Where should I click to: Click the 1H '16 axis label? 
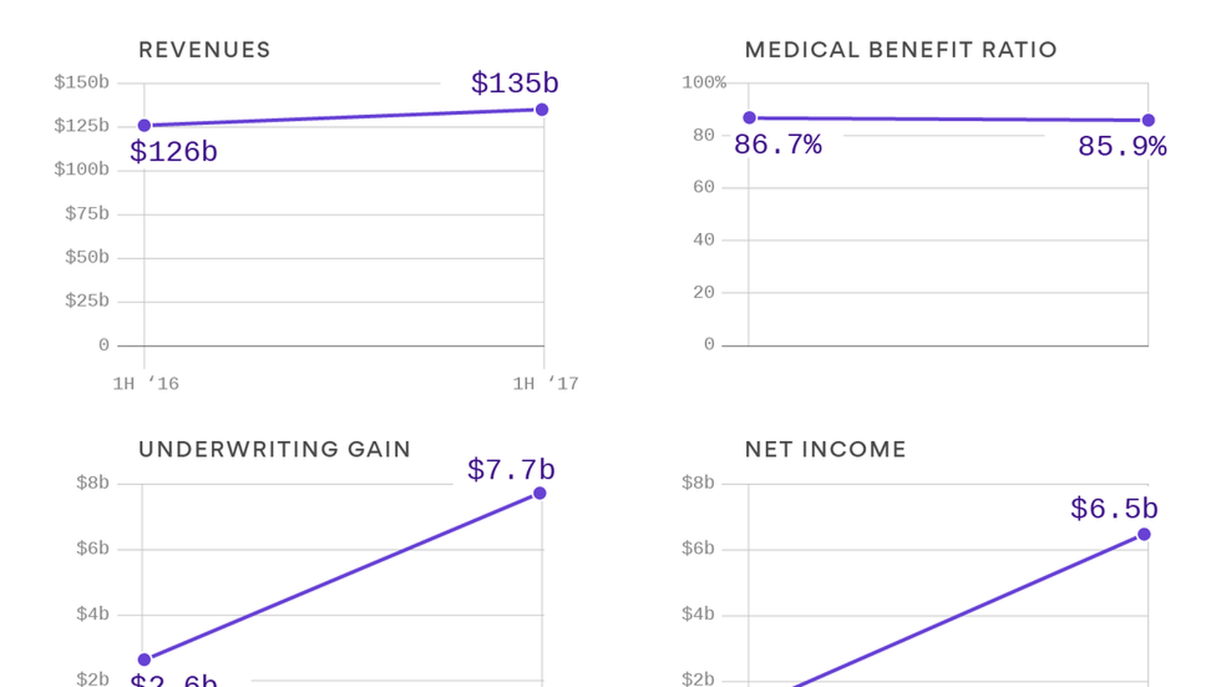coord(146,384)
